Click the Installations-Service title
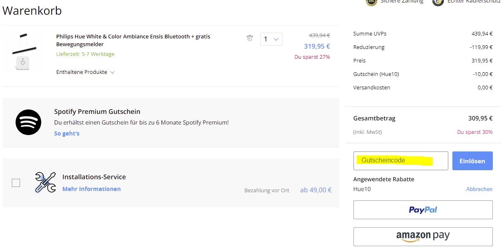Screen dimensions: 501x249 coord(94,177)
